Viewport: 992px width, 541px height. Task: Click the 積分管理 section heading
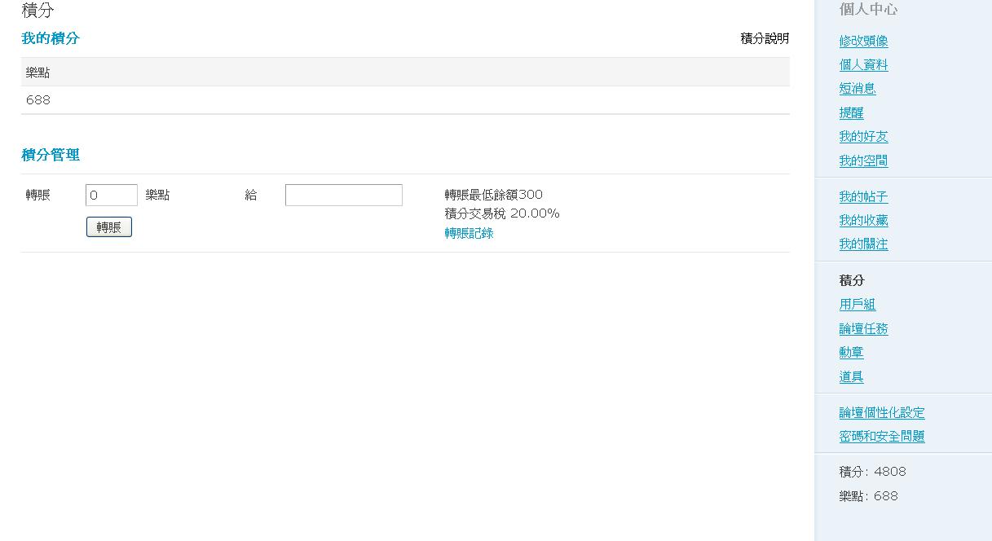point(51,155)
